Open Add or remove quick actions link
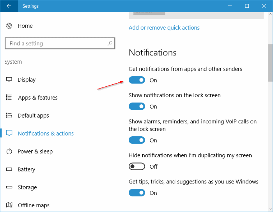273x212 pixels. click(164, 28)
